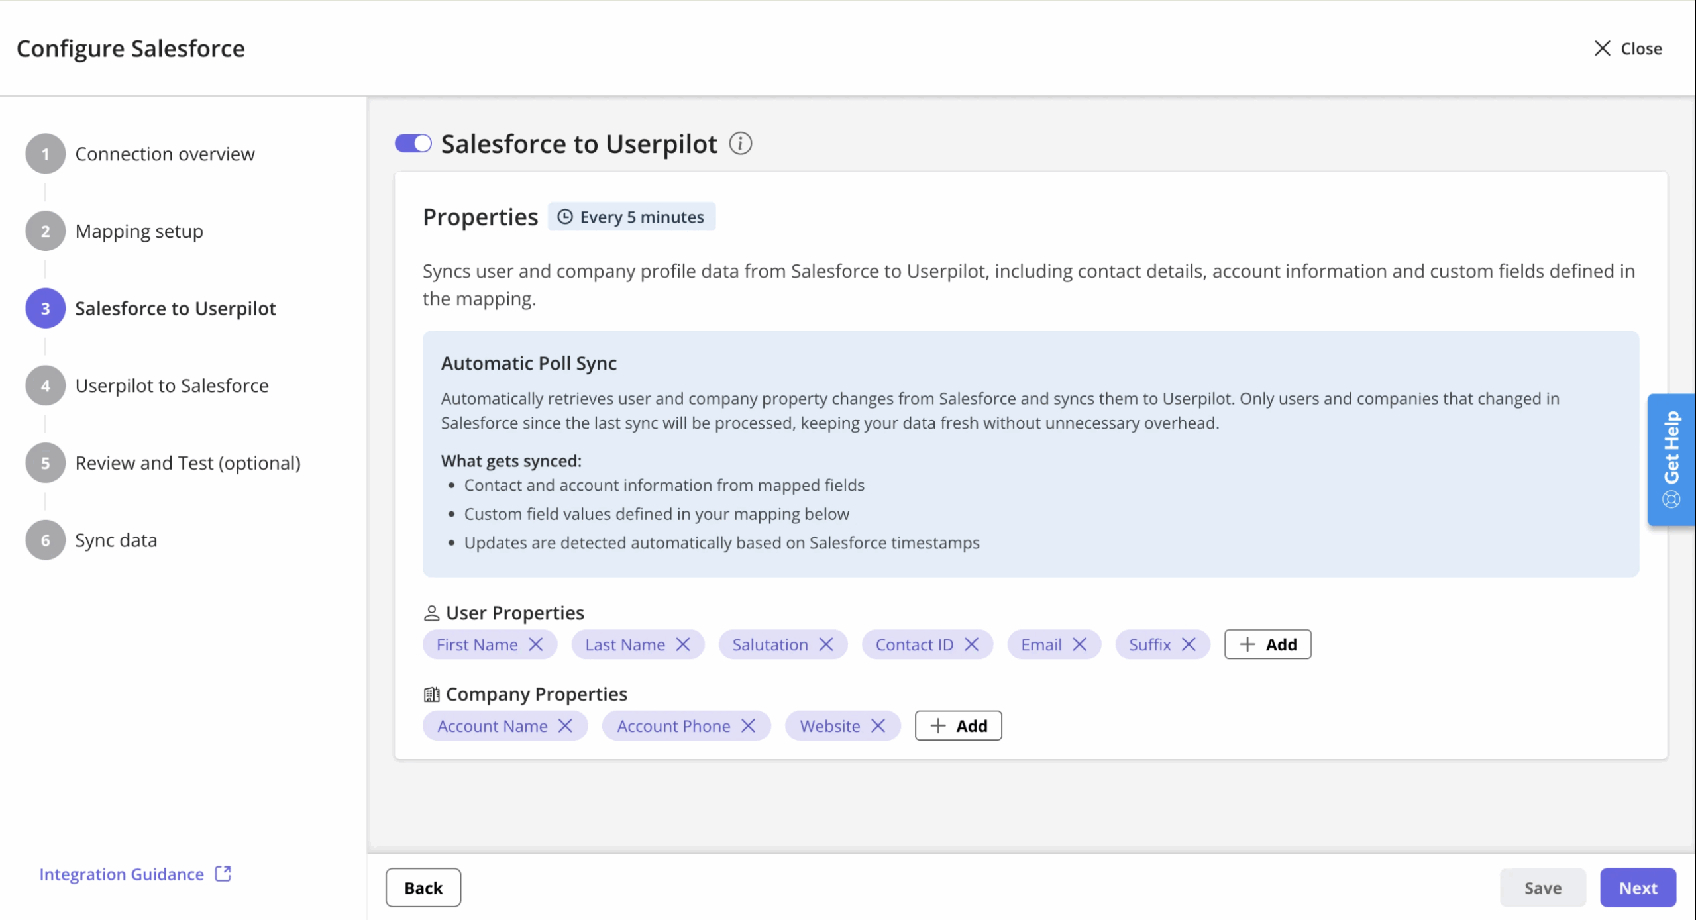Click the Save button
Viewport: 1696px width, 920px height.
[x=1543, y=888]
